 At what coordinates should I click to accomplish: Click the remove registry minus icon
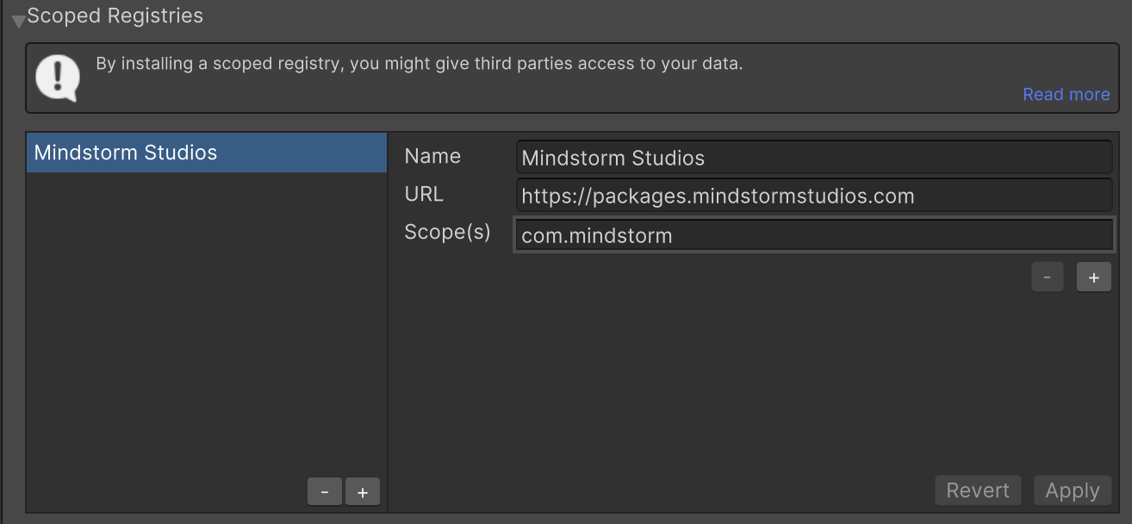point(325,491)
